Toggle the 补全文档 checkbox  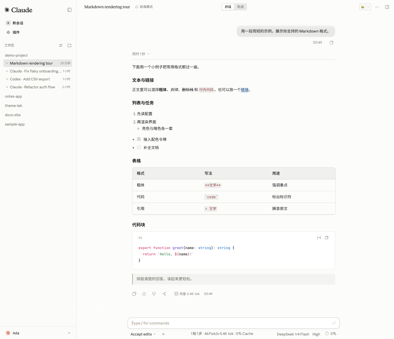point(139,147)
